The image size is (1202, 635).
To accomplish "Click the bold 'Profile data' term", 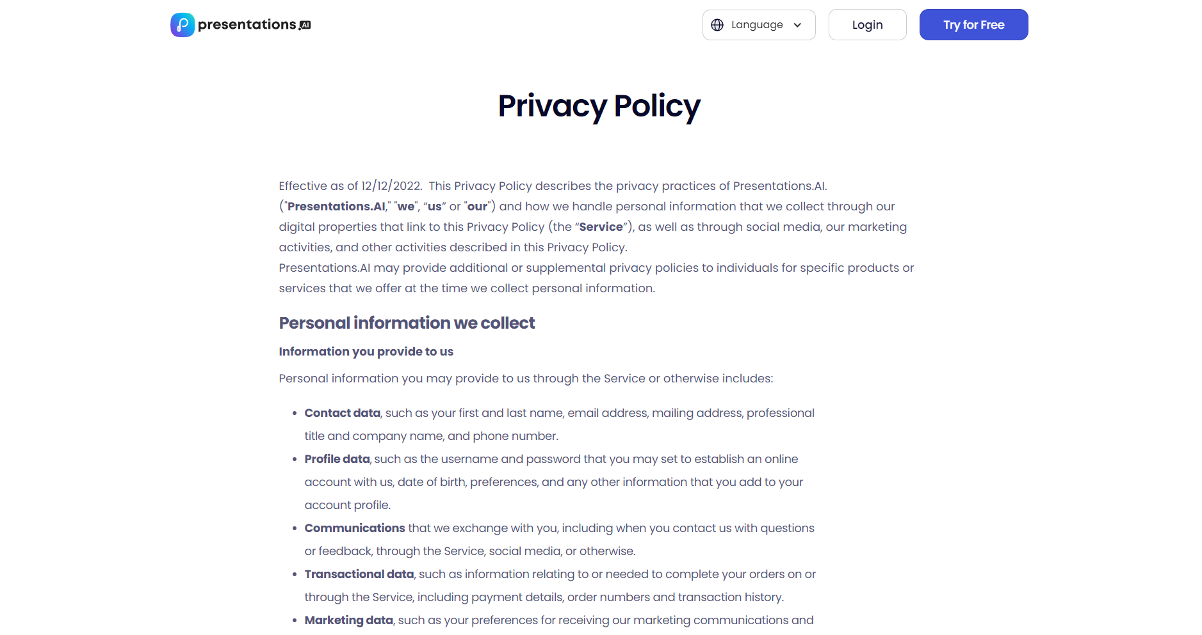I will [337, 459].
